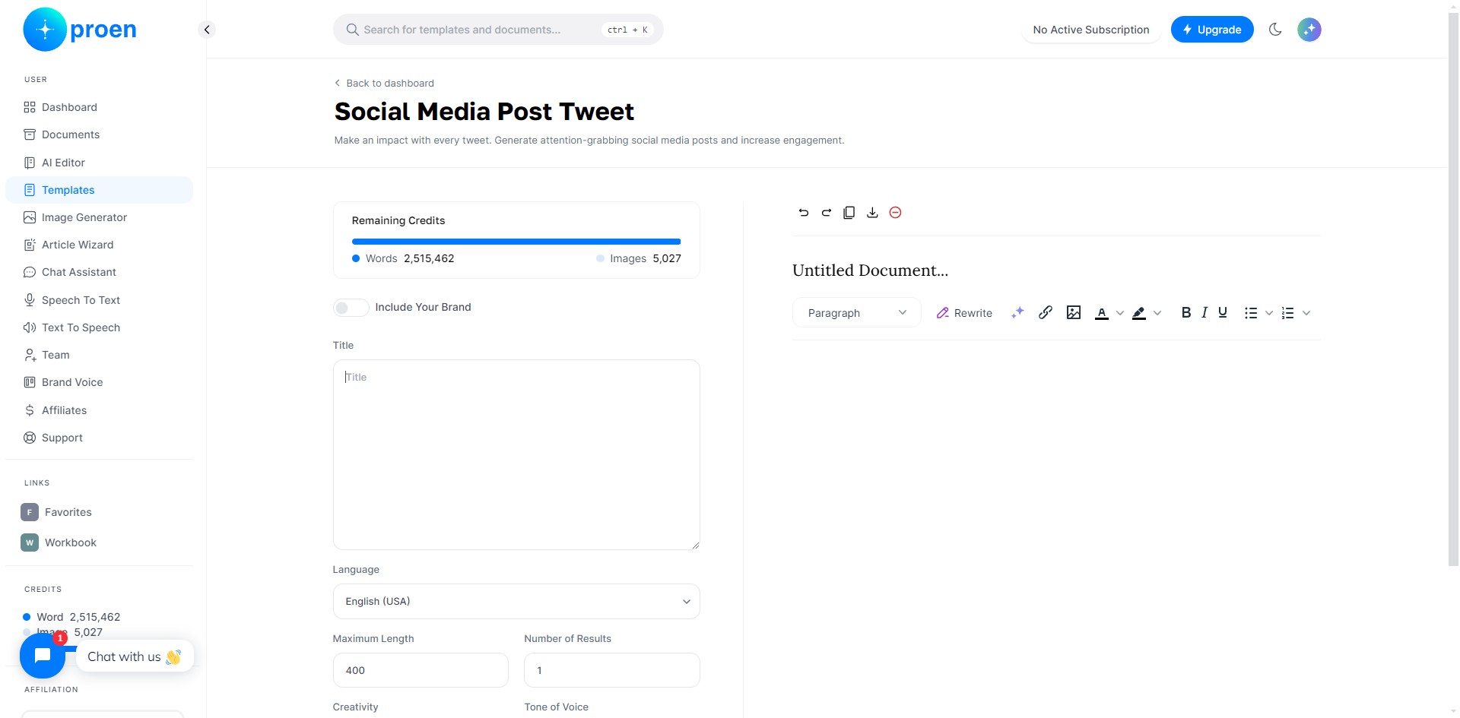Toggle Include Your Brand switch
Viewport: 1460px width, 718px height.
pos(351,307)
